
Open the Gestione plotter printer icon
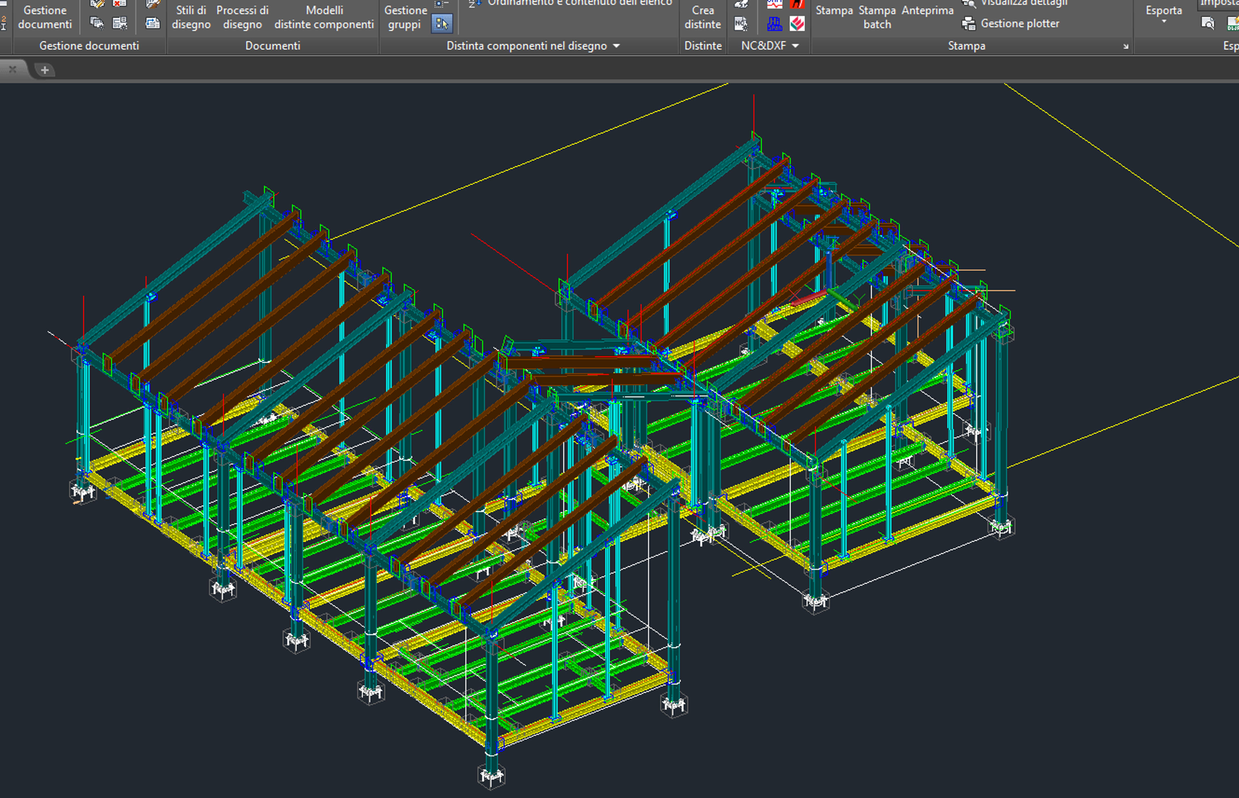[968, 24]
